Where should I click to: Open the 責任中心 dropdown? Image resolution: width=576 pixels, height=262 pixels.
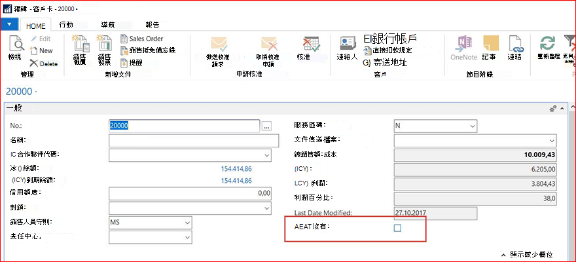pyautogui.click(x=188, y=238)
